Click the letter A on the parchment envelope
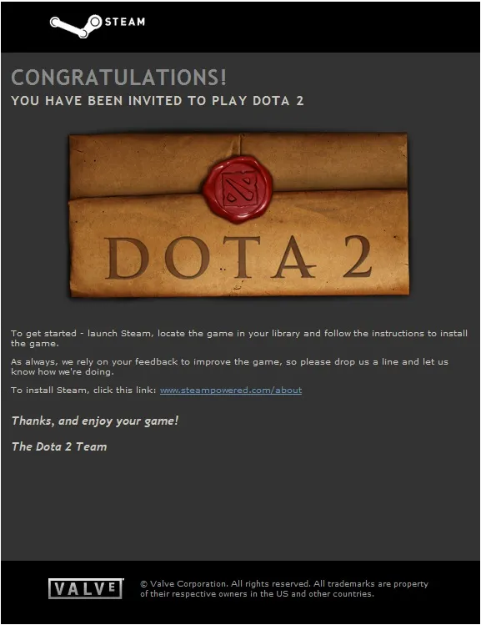Image resolution: width=481 pixels, height=625 pixels. (294, 257)
